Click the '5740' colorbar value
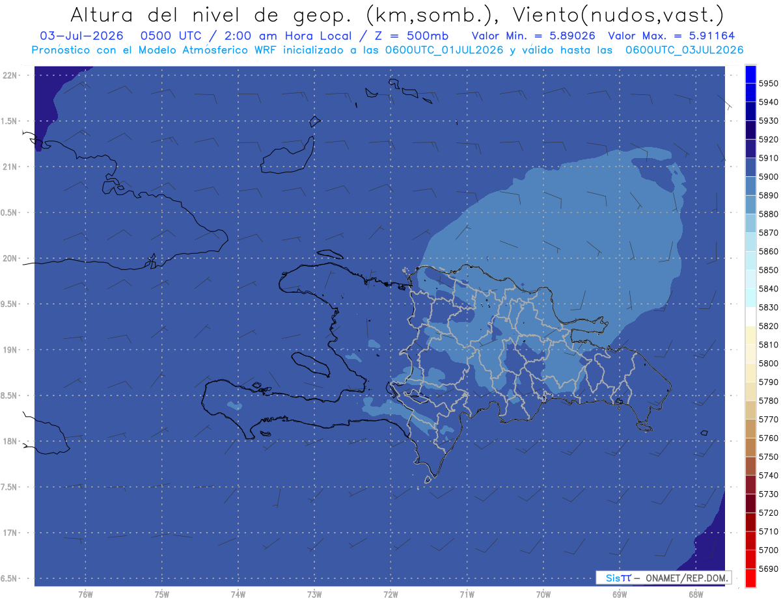 pos(769,476)
